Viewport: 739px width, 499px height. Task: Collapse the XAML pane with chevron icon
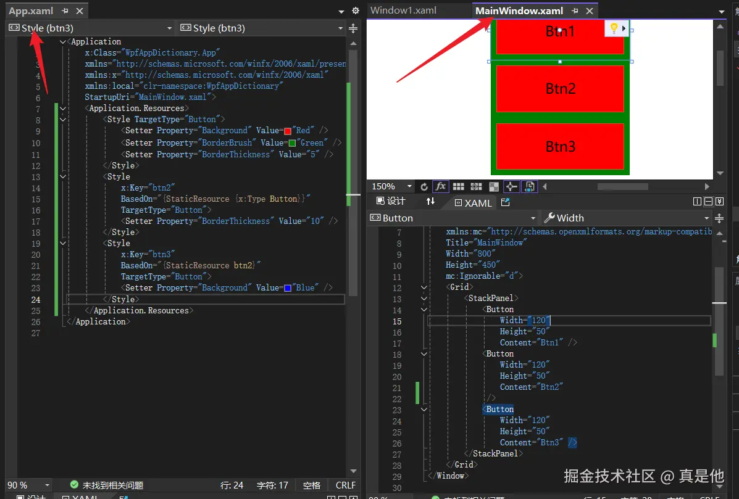(719, 202)
